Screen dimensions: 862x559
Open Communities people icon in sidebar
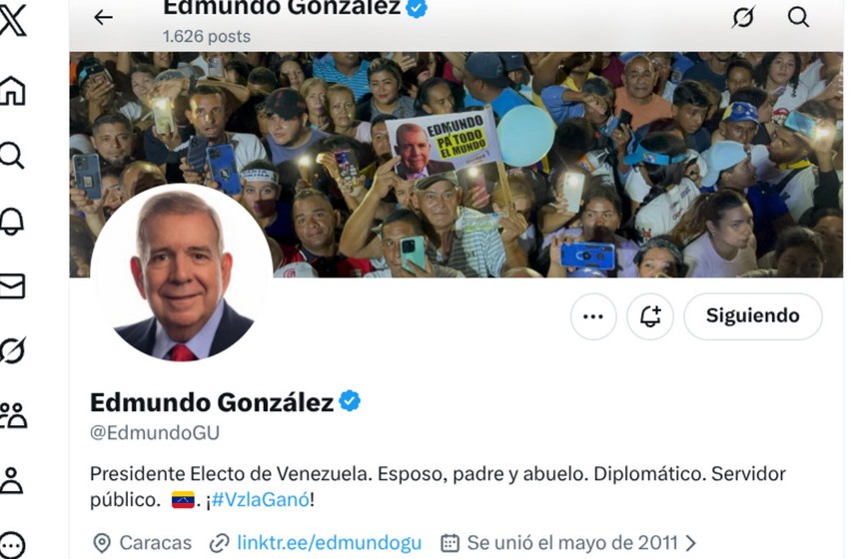point(13,415)
